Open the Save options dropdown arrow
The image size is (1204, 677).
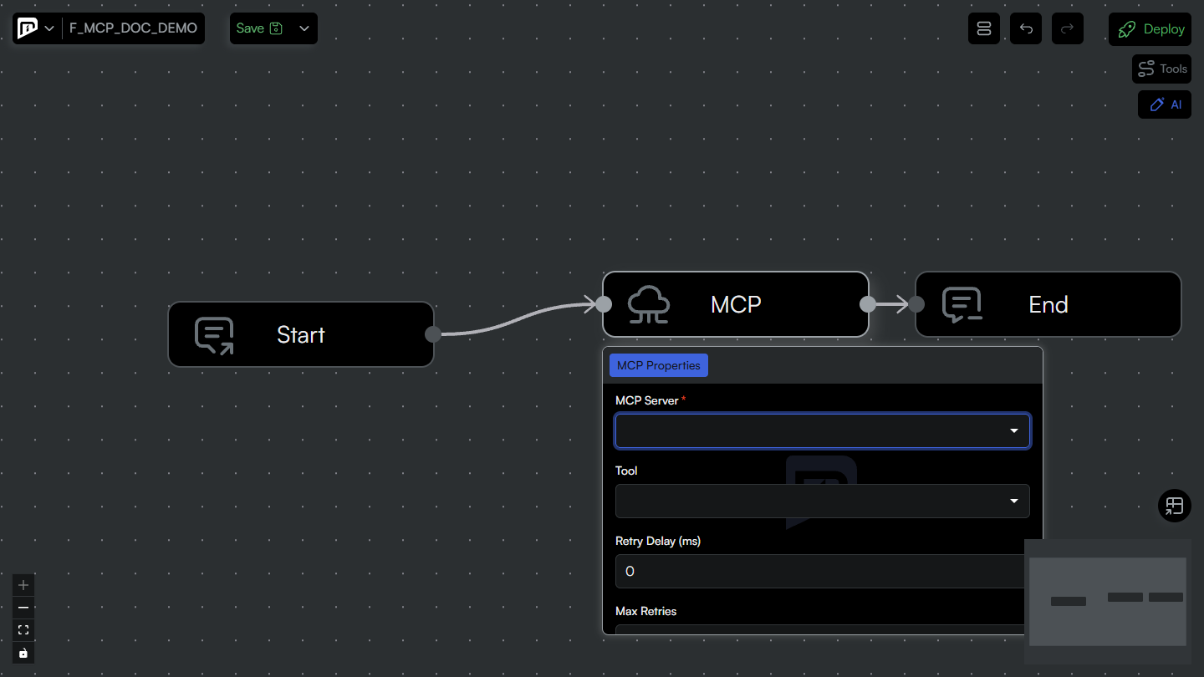click(x=304, y=28)
